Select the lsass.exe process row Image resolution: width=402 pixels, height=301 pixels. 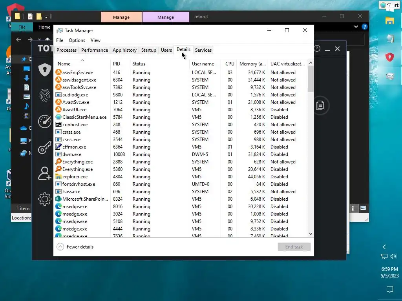coord(181,191)
